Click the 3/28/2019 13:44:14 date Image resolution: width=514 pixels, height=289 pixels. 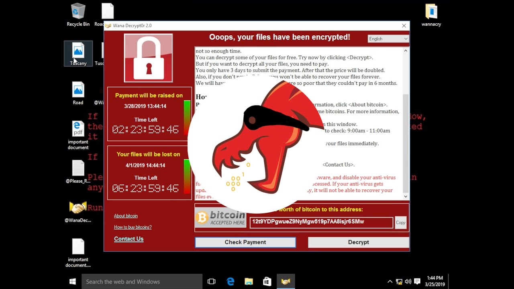coord(145,106)
